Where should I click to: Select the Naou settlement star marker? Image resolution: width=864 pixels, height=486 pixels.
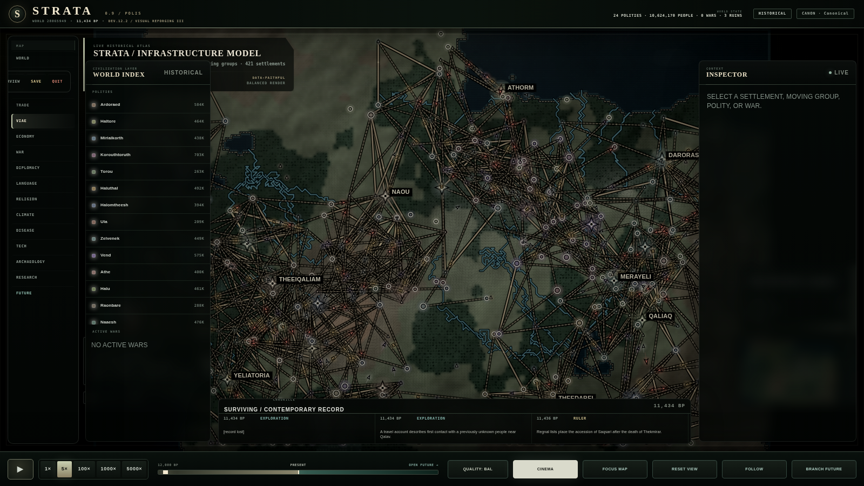(x=385, y=196)
